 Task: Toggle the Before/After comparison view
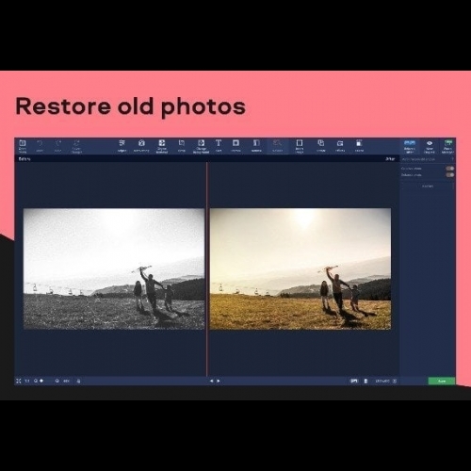410,146
